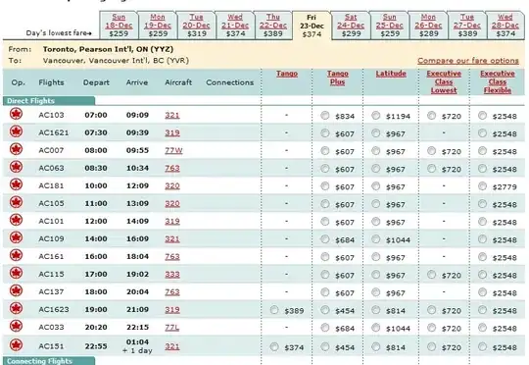Pick the $1044 Latitude fare on AC033
The image size is (529, 365).
coord(375,328)
